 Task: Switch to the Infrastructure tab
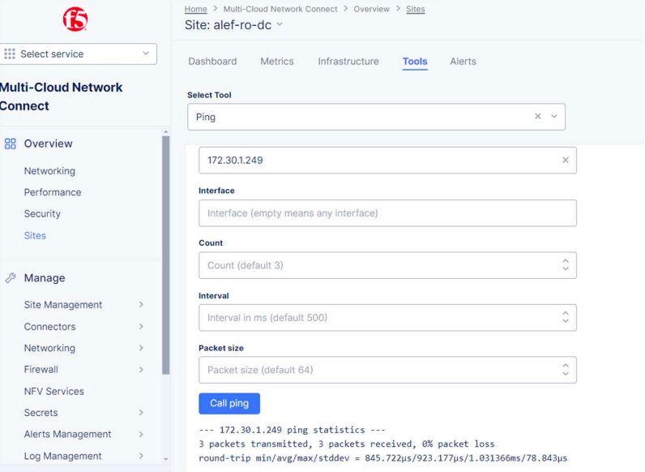pyautogui.click(x=348, y=62)
